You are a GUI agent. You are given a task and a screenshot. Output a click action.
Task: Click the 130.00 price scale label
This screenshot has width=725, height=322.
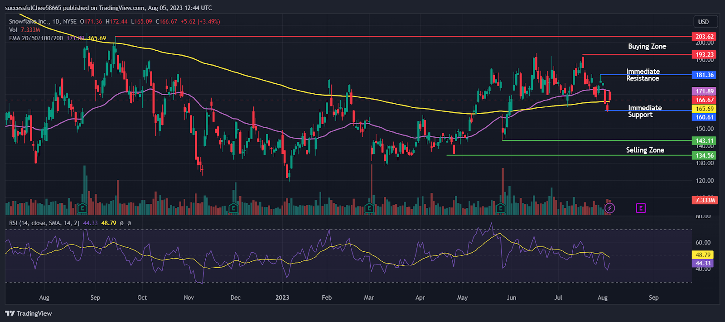point(705,163)
